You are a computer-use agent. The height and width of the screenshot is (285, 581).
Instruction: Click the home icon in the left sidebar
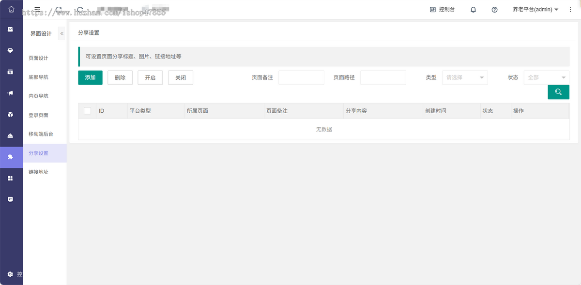tap(11, 9)
